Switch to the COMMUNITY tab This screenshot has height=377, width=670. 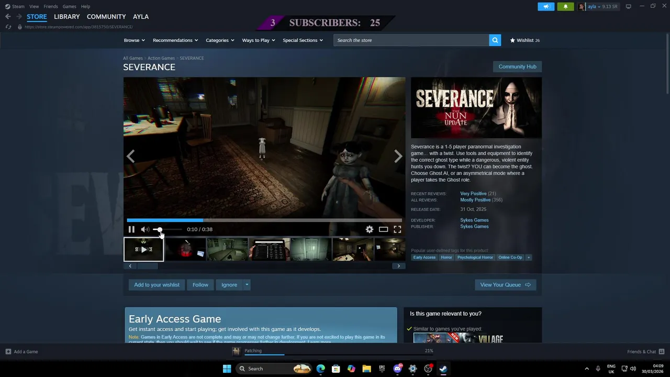(106, 17)
